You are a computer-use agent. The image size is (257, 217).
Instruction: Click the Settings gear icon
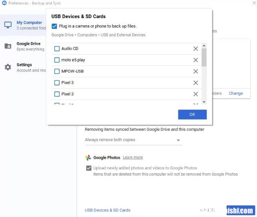8,67
